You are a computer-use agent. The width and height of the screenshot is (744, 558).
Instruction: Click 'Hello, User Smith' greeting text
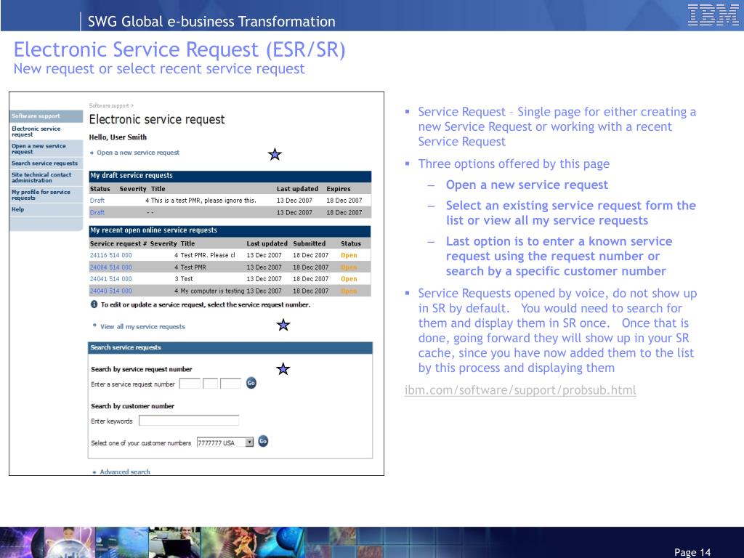coord(118,137)
